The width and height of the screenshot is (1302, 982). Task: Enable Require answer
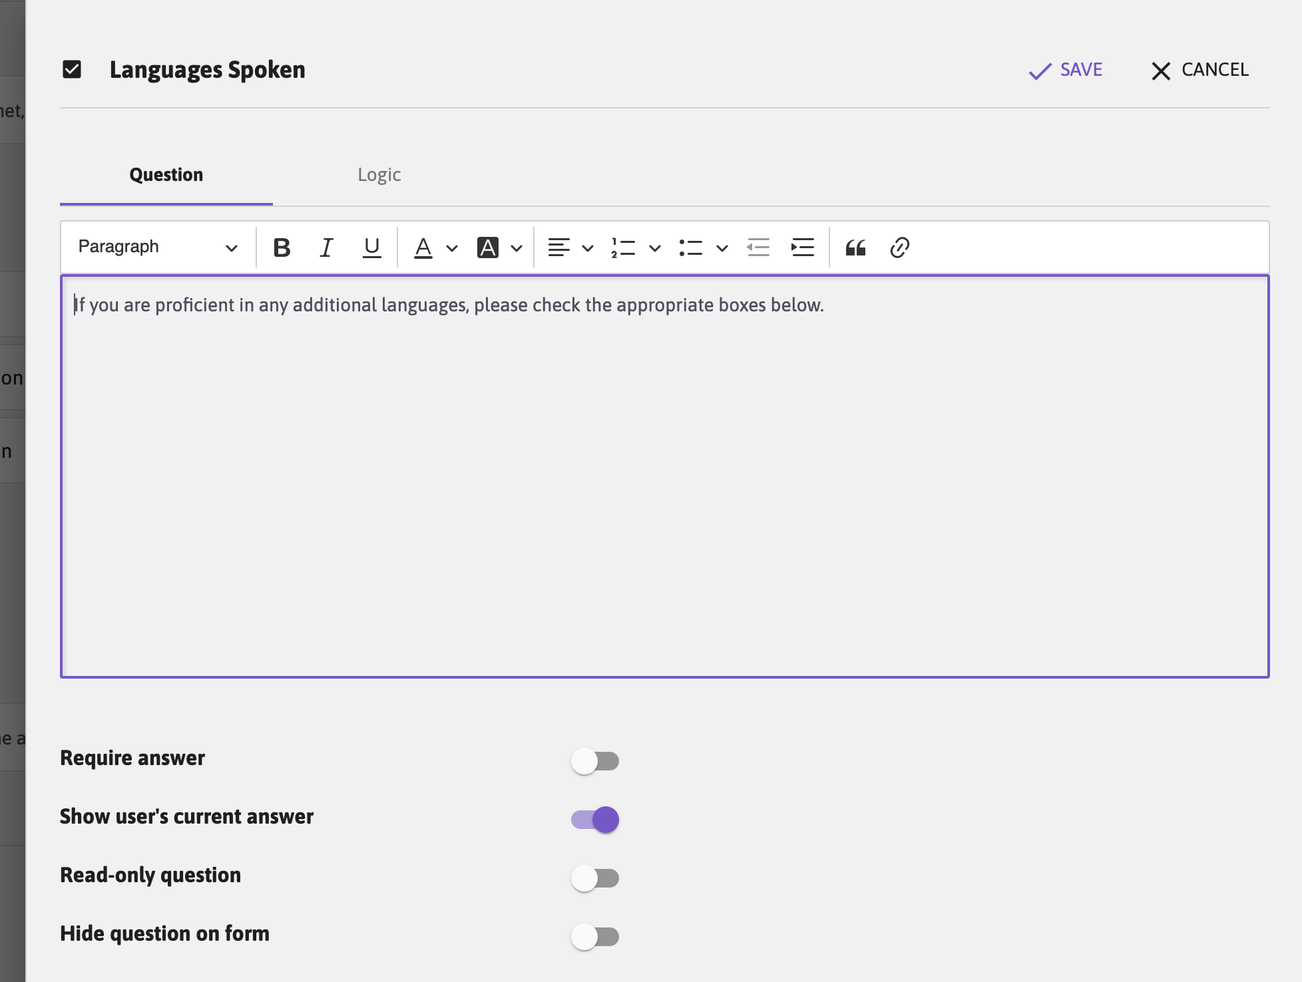pyautogui.click(x=594, y=762)
